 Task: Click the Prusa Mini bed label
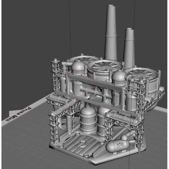tap(19, 114)
